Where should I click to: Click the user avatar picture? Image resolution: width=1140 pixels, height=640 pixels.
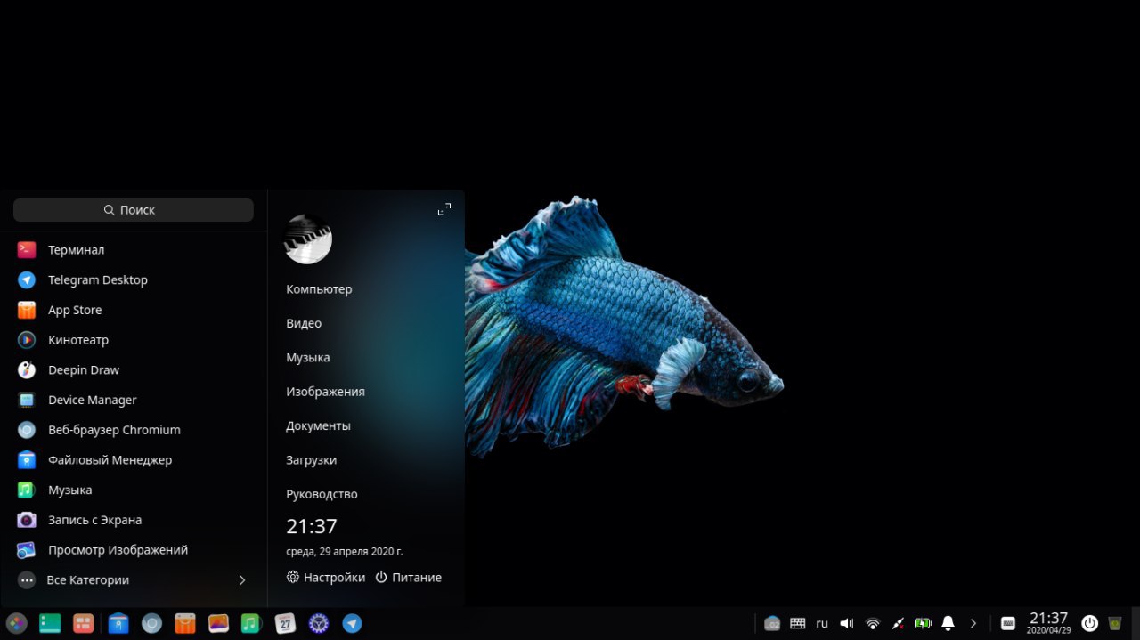click(308, 239)
